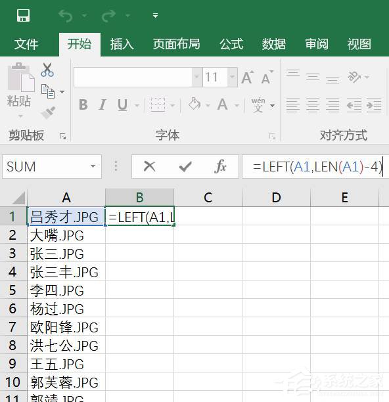The image size is (389, 402).
Task: Open the Redo history dropdown arrow
Action: [127, 16]
